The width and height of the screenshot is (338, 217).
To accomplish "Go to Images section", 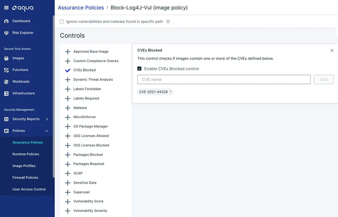I will 18,58.
